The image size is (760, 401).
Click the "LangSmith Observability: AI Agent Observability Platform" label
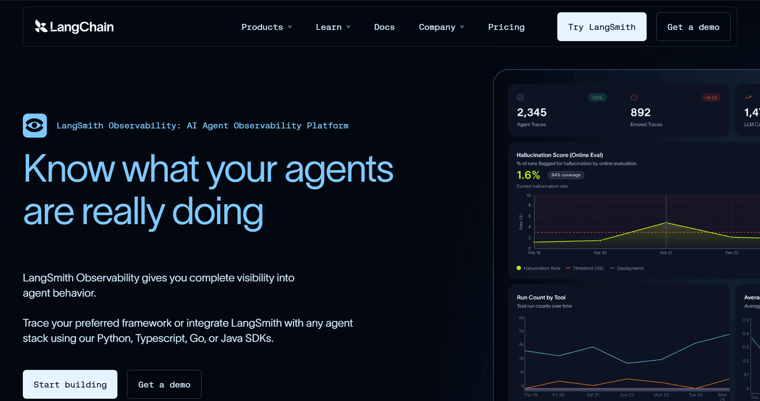pyautogui.click(x=202, y=125)
